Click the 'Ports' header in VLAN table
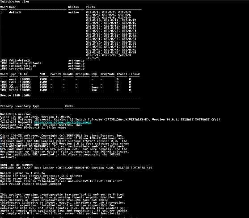The width and height of the screenshot is (249, 218). [90, 7]
